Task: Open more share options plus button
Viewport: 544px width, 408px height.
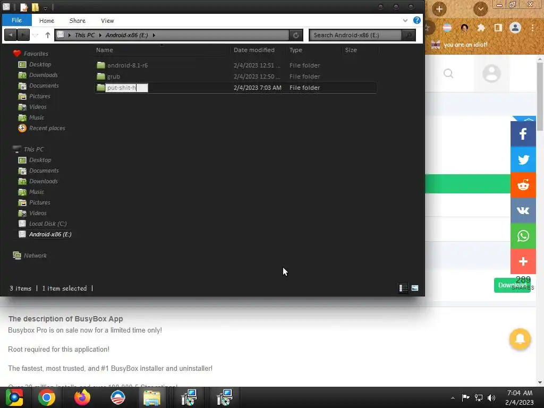Action: coord(523,261)
